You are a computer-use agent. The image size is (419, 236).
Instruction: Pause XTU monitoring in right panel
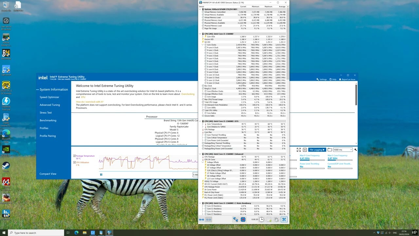pos(305,150)
